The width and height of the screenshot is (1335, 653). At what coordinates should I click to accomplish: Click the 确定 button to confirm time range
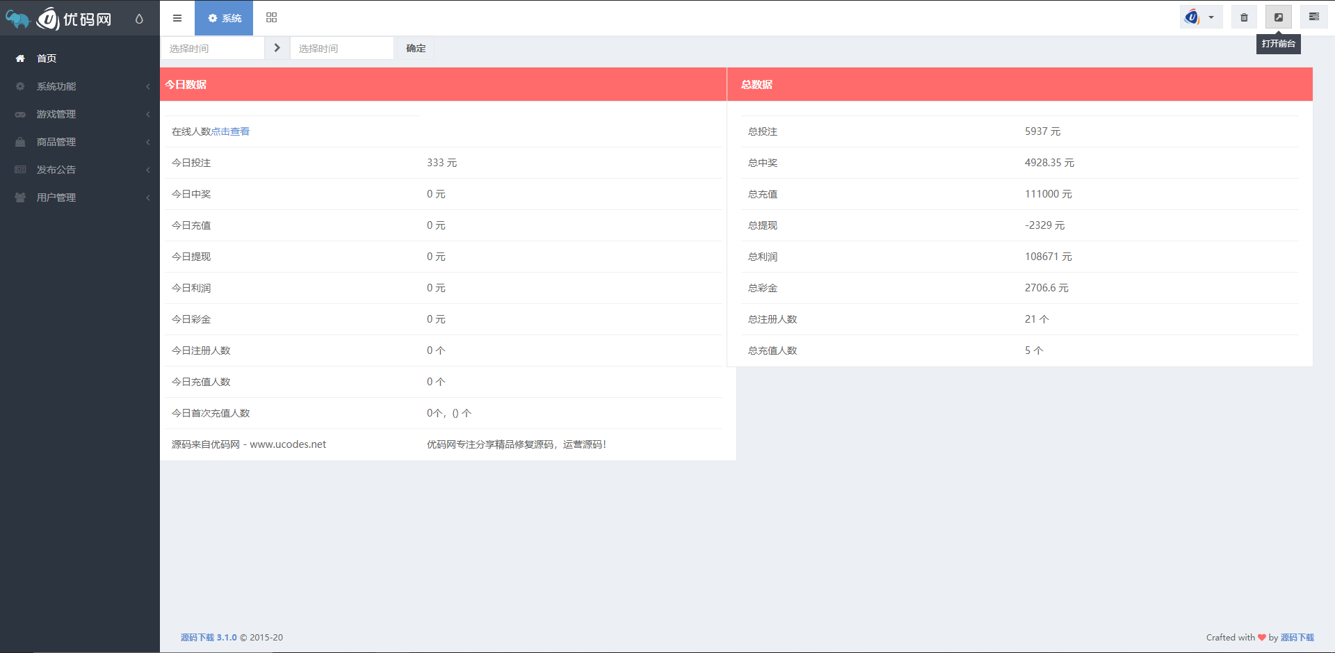tap(415, 48)
